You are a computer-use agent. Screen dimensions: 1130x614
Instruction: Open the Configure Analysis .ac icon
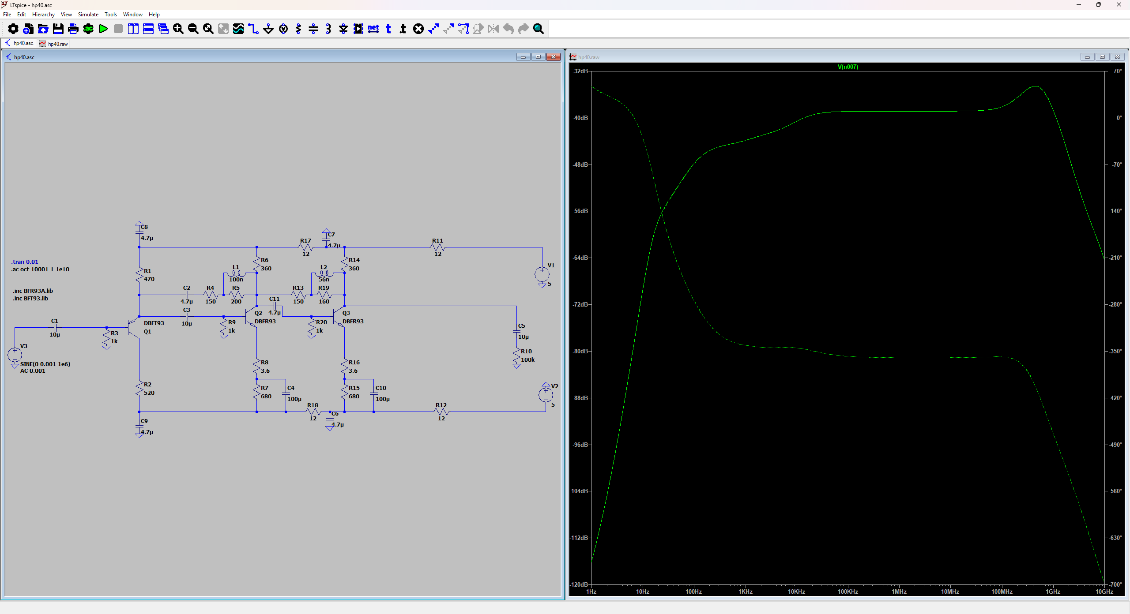click(88, 29)
